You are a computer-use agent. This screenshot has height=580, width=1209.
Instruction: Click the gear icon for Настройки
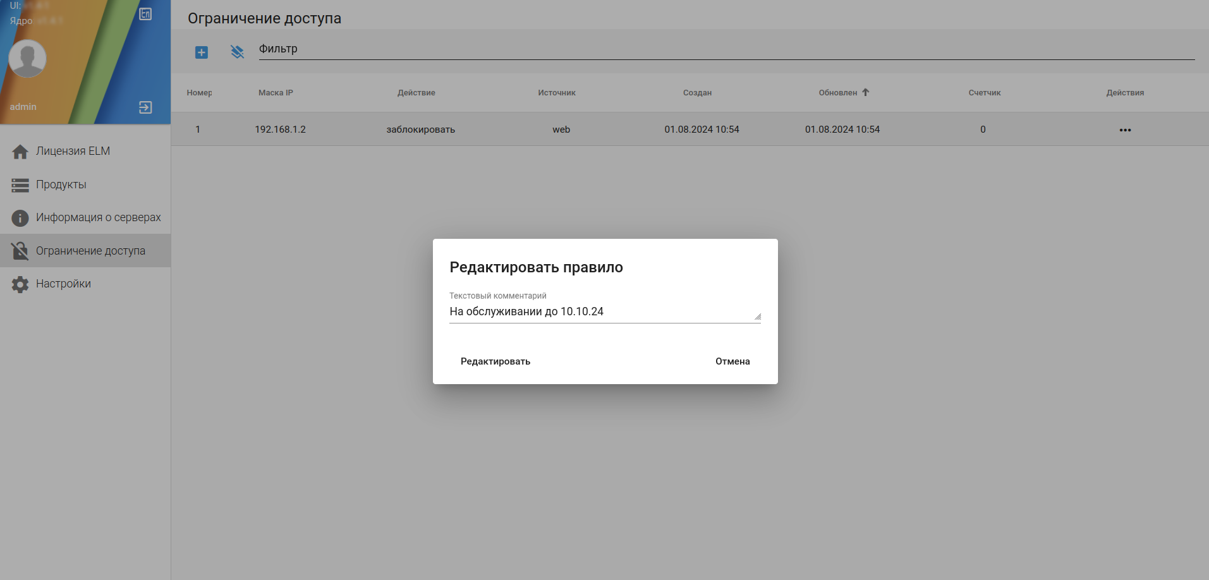[20, 284]
